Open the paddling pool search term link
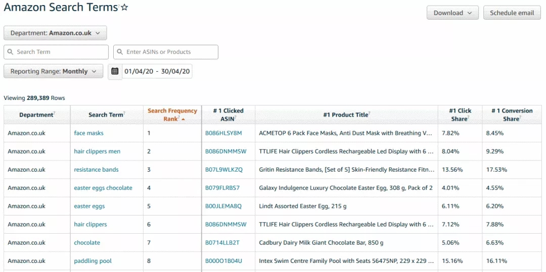The height and width of the screenshot is (272, 546). pos(93,261)
